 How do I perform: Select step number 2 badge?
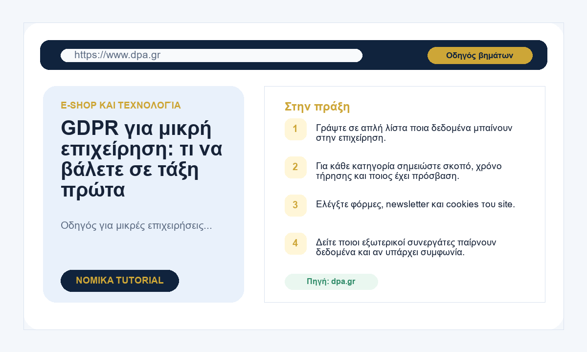pos(295,167)
